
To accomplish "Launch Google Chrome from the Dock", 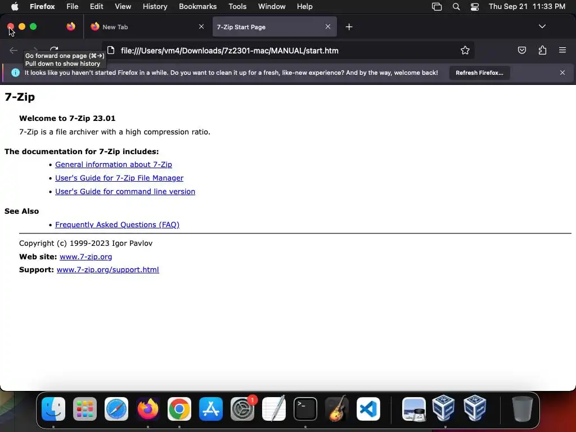I will coord(179,409).
